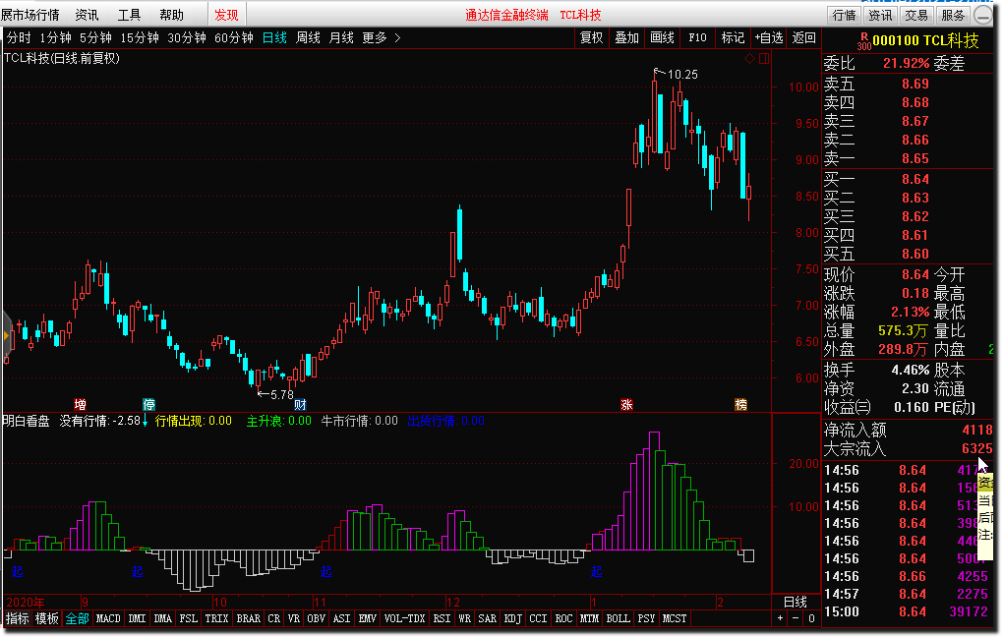The height and width of the screenshot is (637, 1003).
Task: Click the plus zoom-in button at bottom right
Action: (780, 618)
